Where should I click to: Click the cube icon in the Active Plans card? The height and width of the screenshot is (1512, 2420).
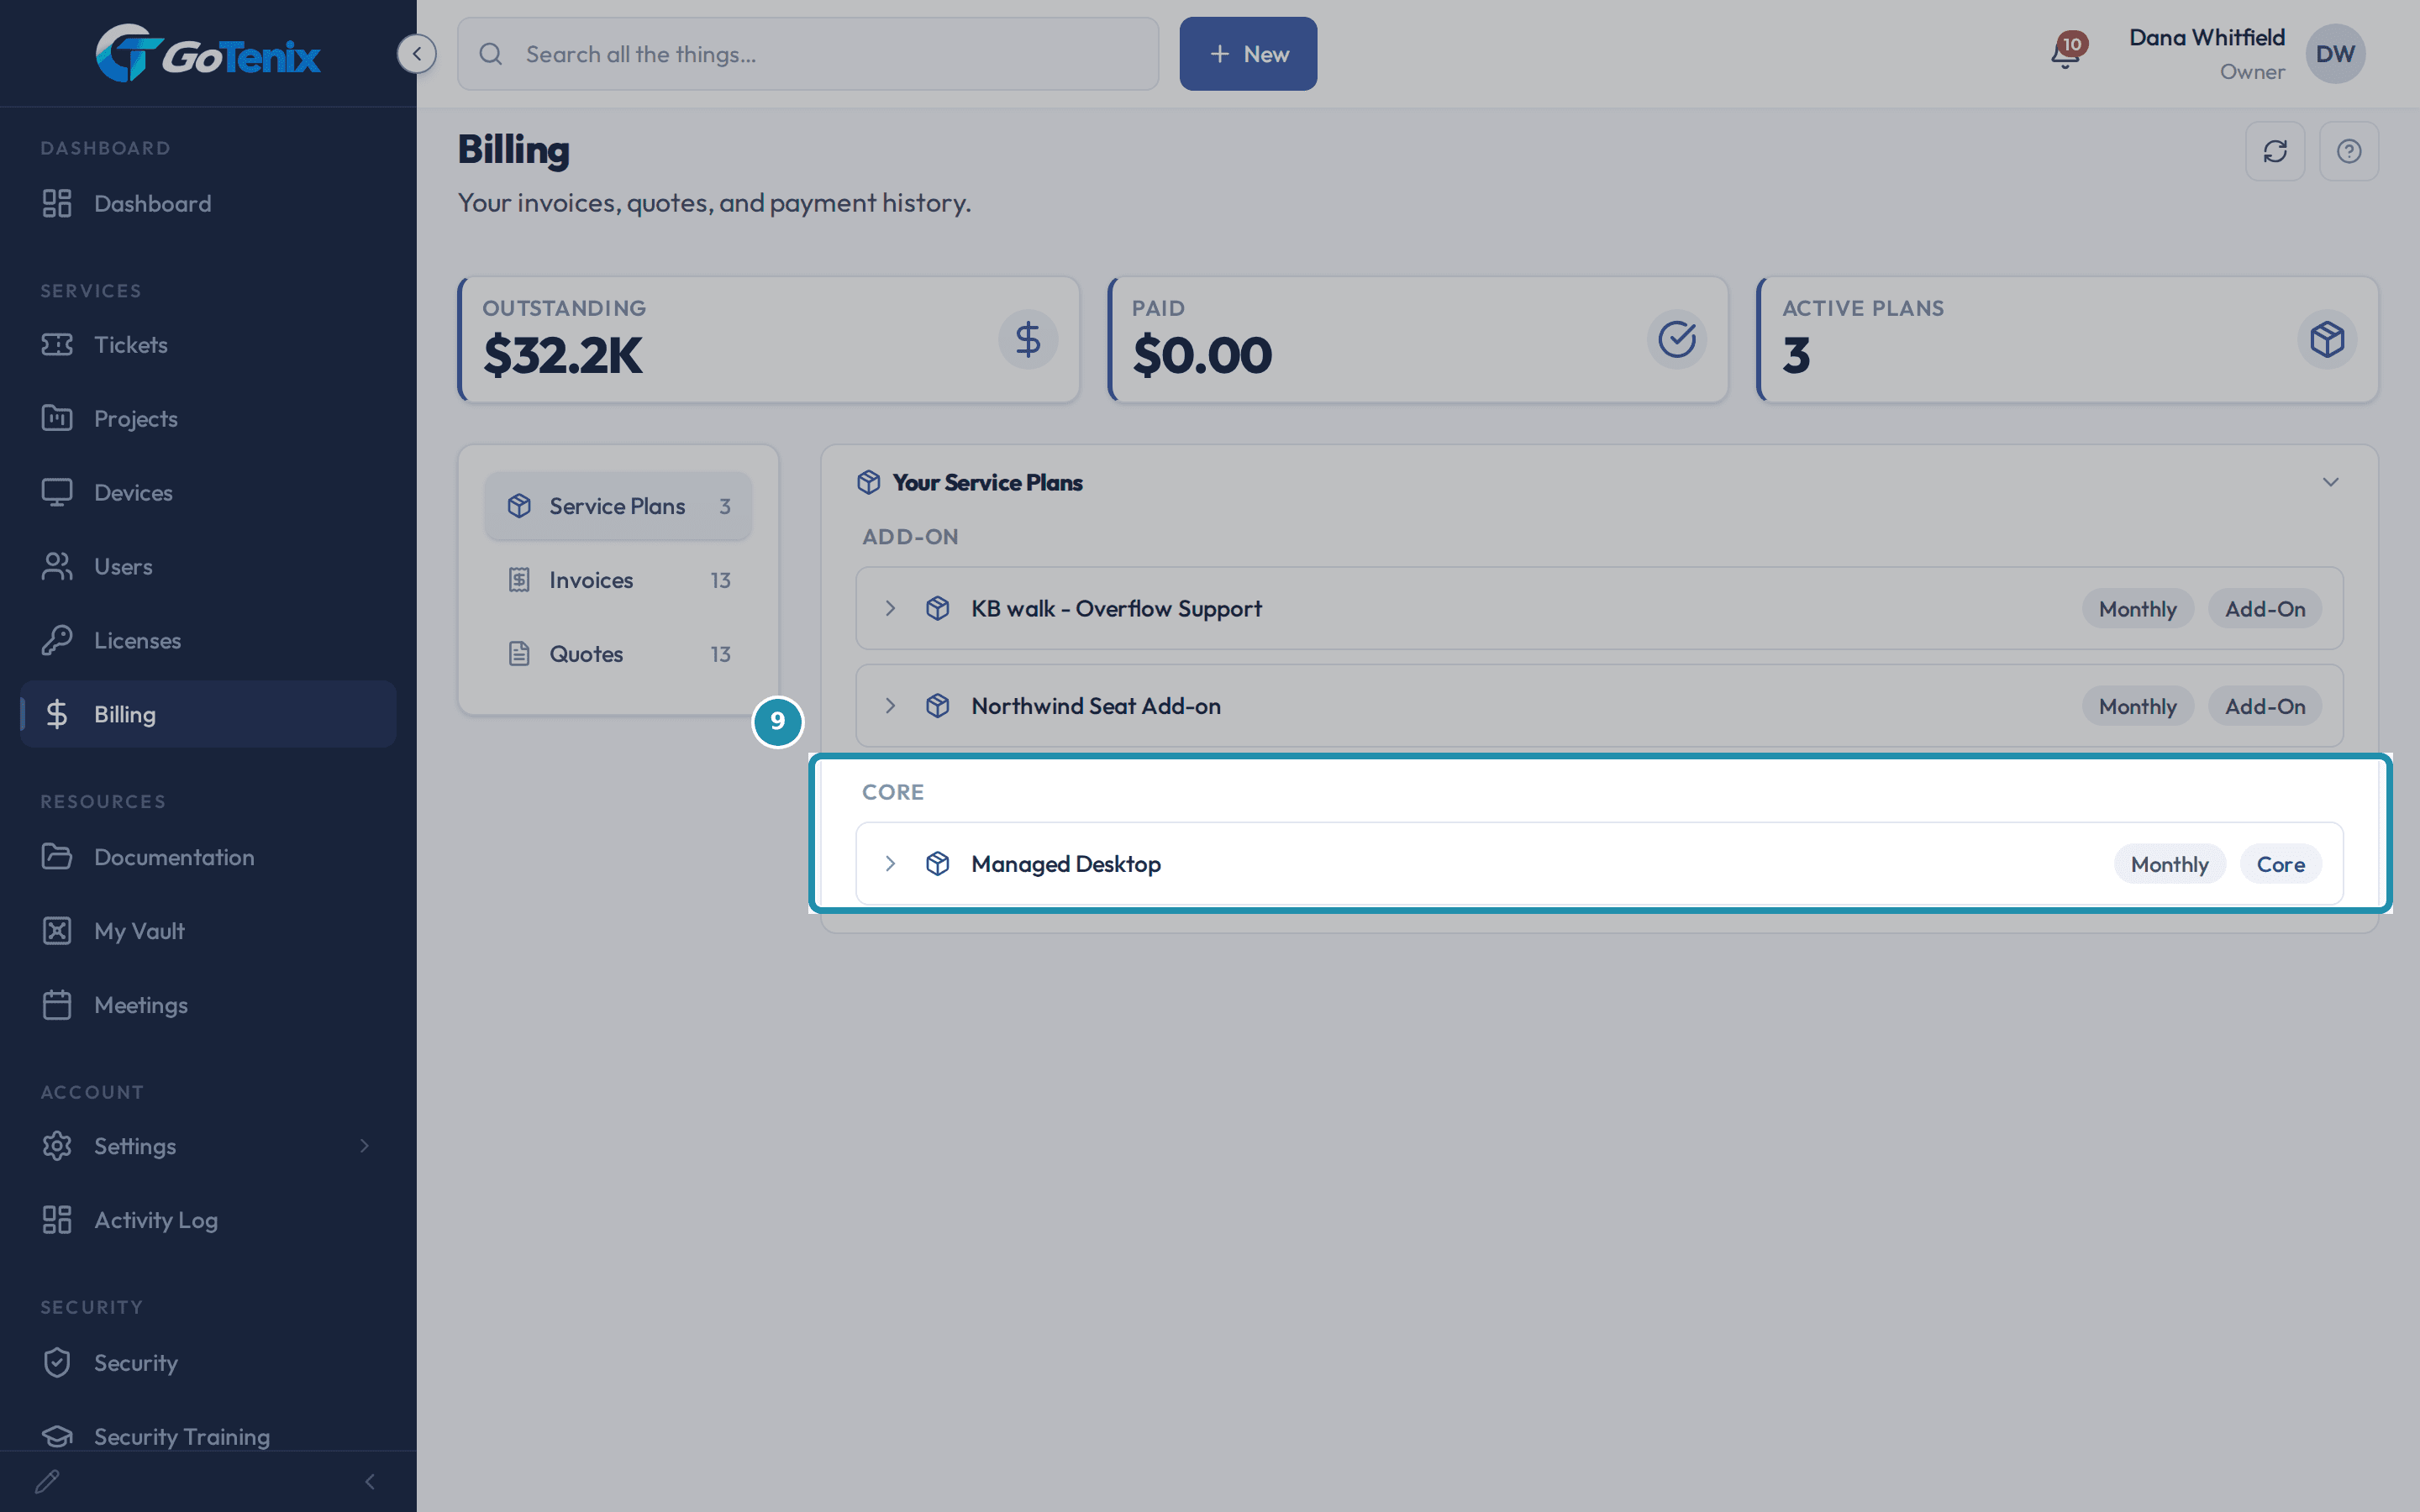coord(2327,339)
